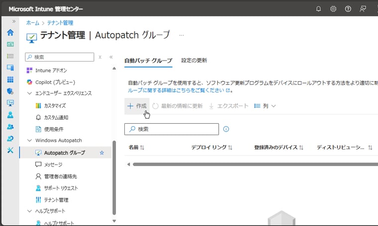Screen dimensions: 378x226
Task: Sort by 登録済みのデバイス column header
Action: [279, 148]
